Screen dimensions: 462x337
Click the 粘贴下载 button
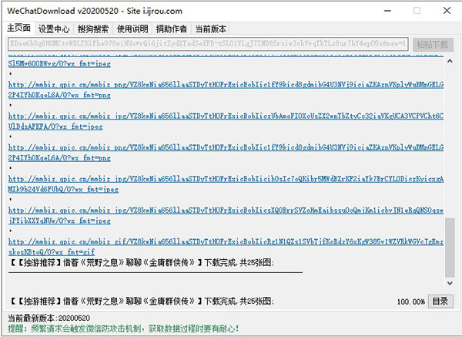433,44
